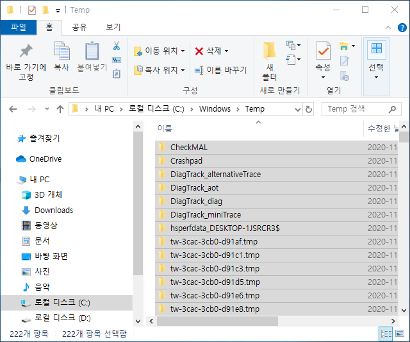Click the back navigation arrow
The image size is (410, 342).
point(13,109)
